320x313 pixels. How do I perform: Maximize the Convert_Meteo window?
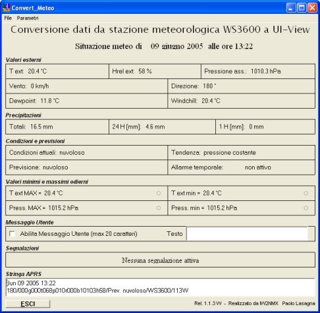(302, 8)
